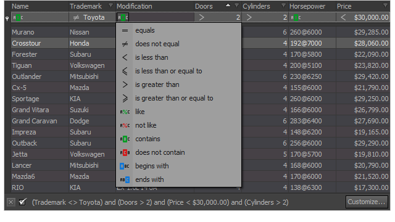Image resolution: width=395 pixels, height=222 pixels.
Task: Click the Nissan trademark cell
Action: (92, 32)
